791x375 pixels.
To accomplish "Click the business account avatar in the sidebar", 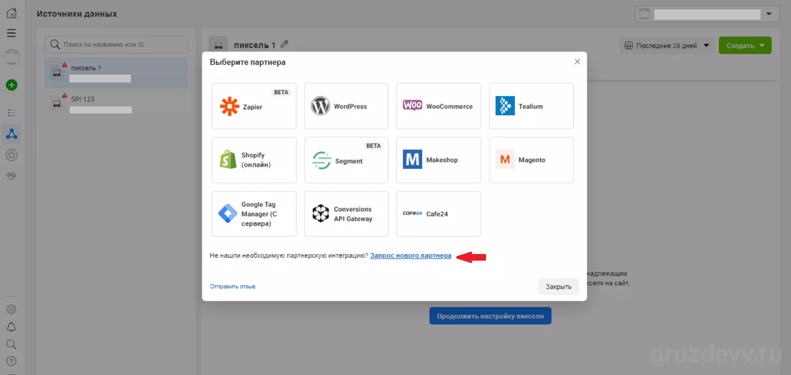I will pos(12,57).
